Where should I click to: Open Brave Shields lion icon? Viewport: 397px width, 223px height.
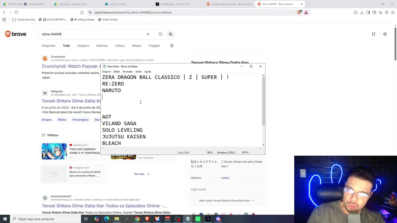click(299, 12)
